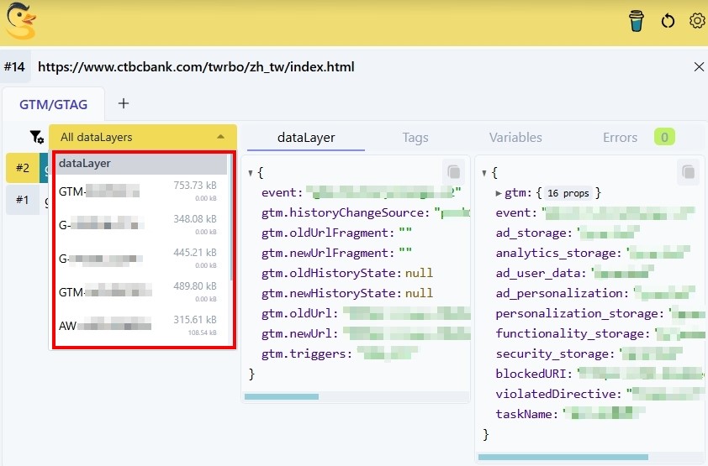
Task: Switch to the Variables tab
Action: (x=515, y=138)
